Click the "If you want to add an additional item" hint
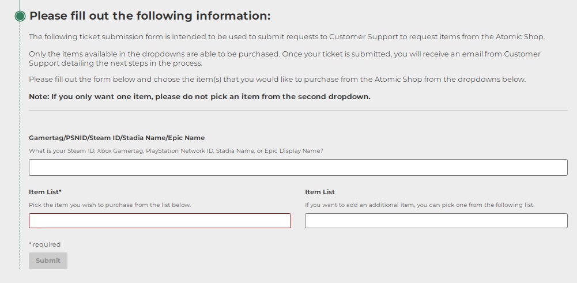 [419, 205]
